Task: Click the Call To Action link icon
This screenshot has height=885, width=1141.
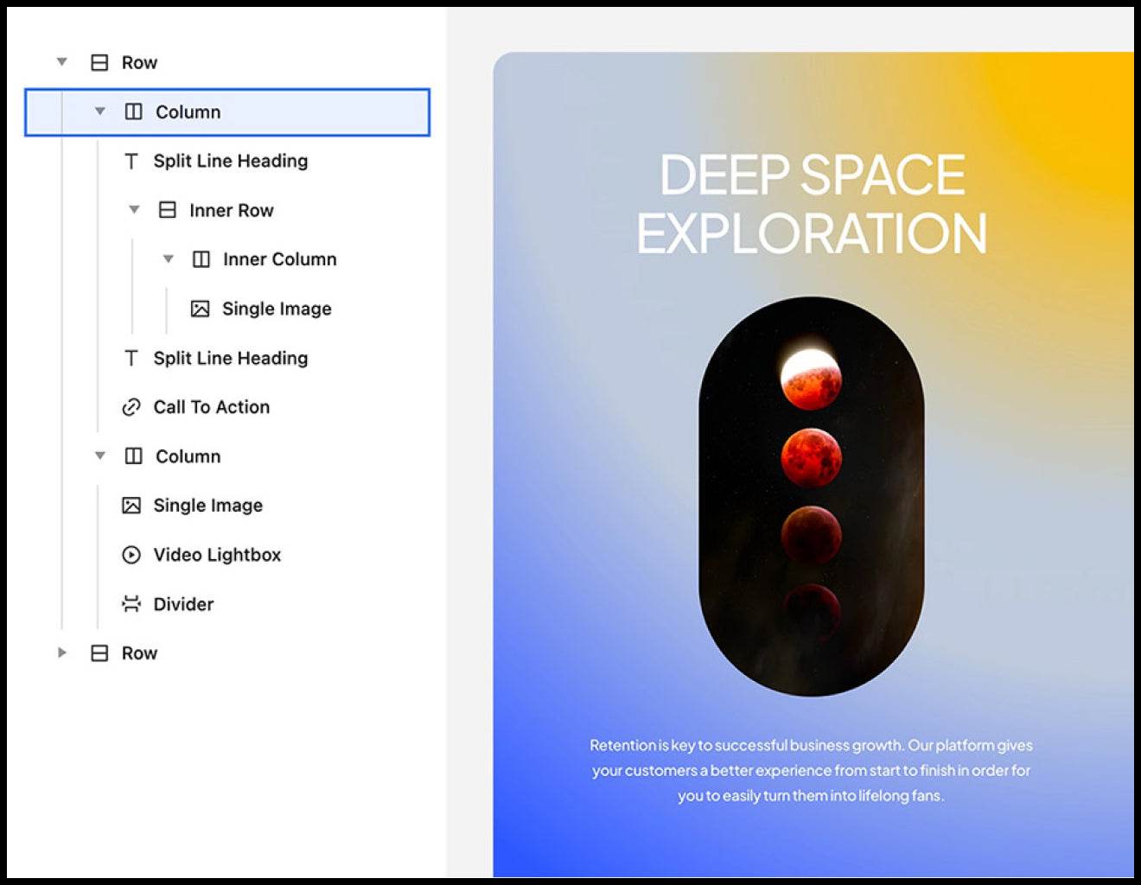Action: click(131, 407)
